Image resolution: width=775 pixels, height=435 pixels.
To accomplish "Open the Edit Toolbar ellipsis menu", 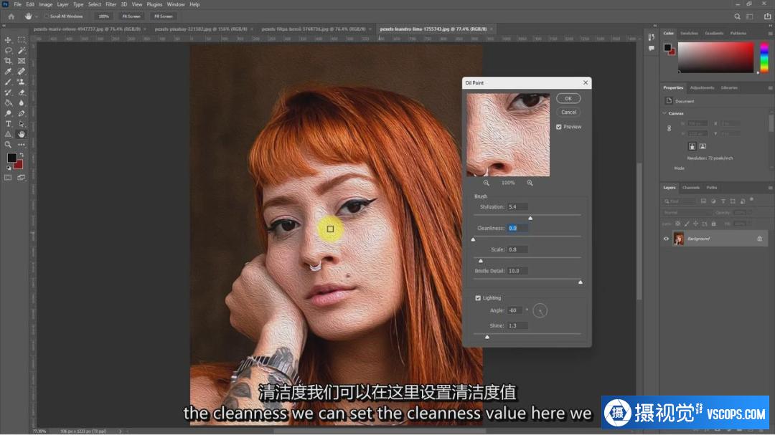I will click(22, 145).
